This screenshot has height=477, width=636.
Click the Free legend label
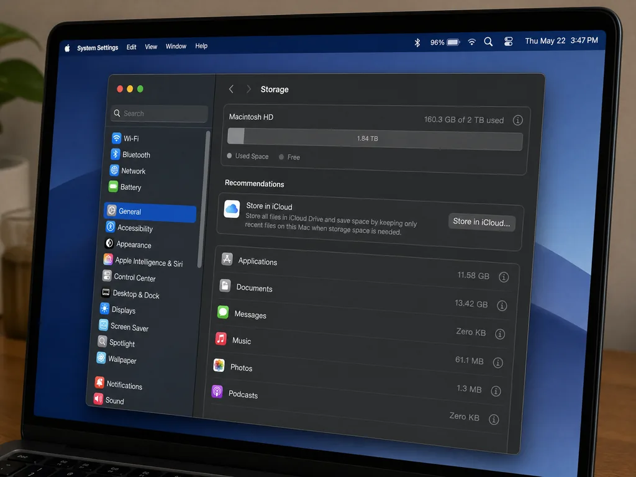294,157
